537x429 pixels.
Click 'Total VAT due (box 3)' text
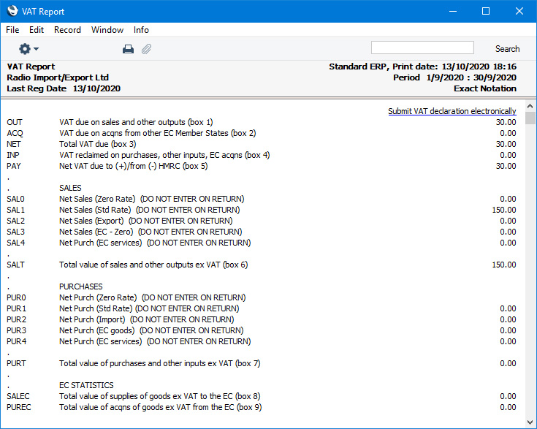click(98, 144)
